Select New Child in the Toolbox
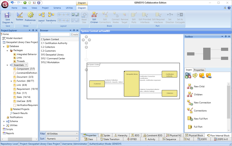Image resolution: width=232 pixels, height=146 pixels. (x=190, y=86)
